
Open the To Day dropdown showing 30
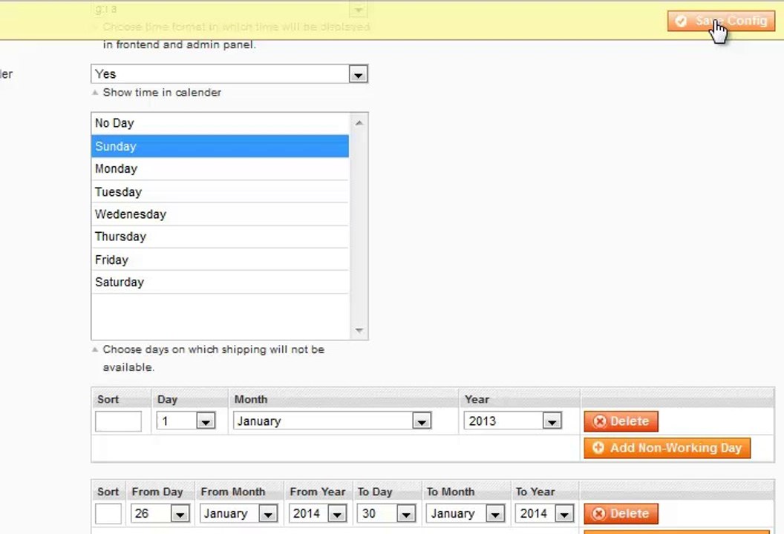coord(387,513)
